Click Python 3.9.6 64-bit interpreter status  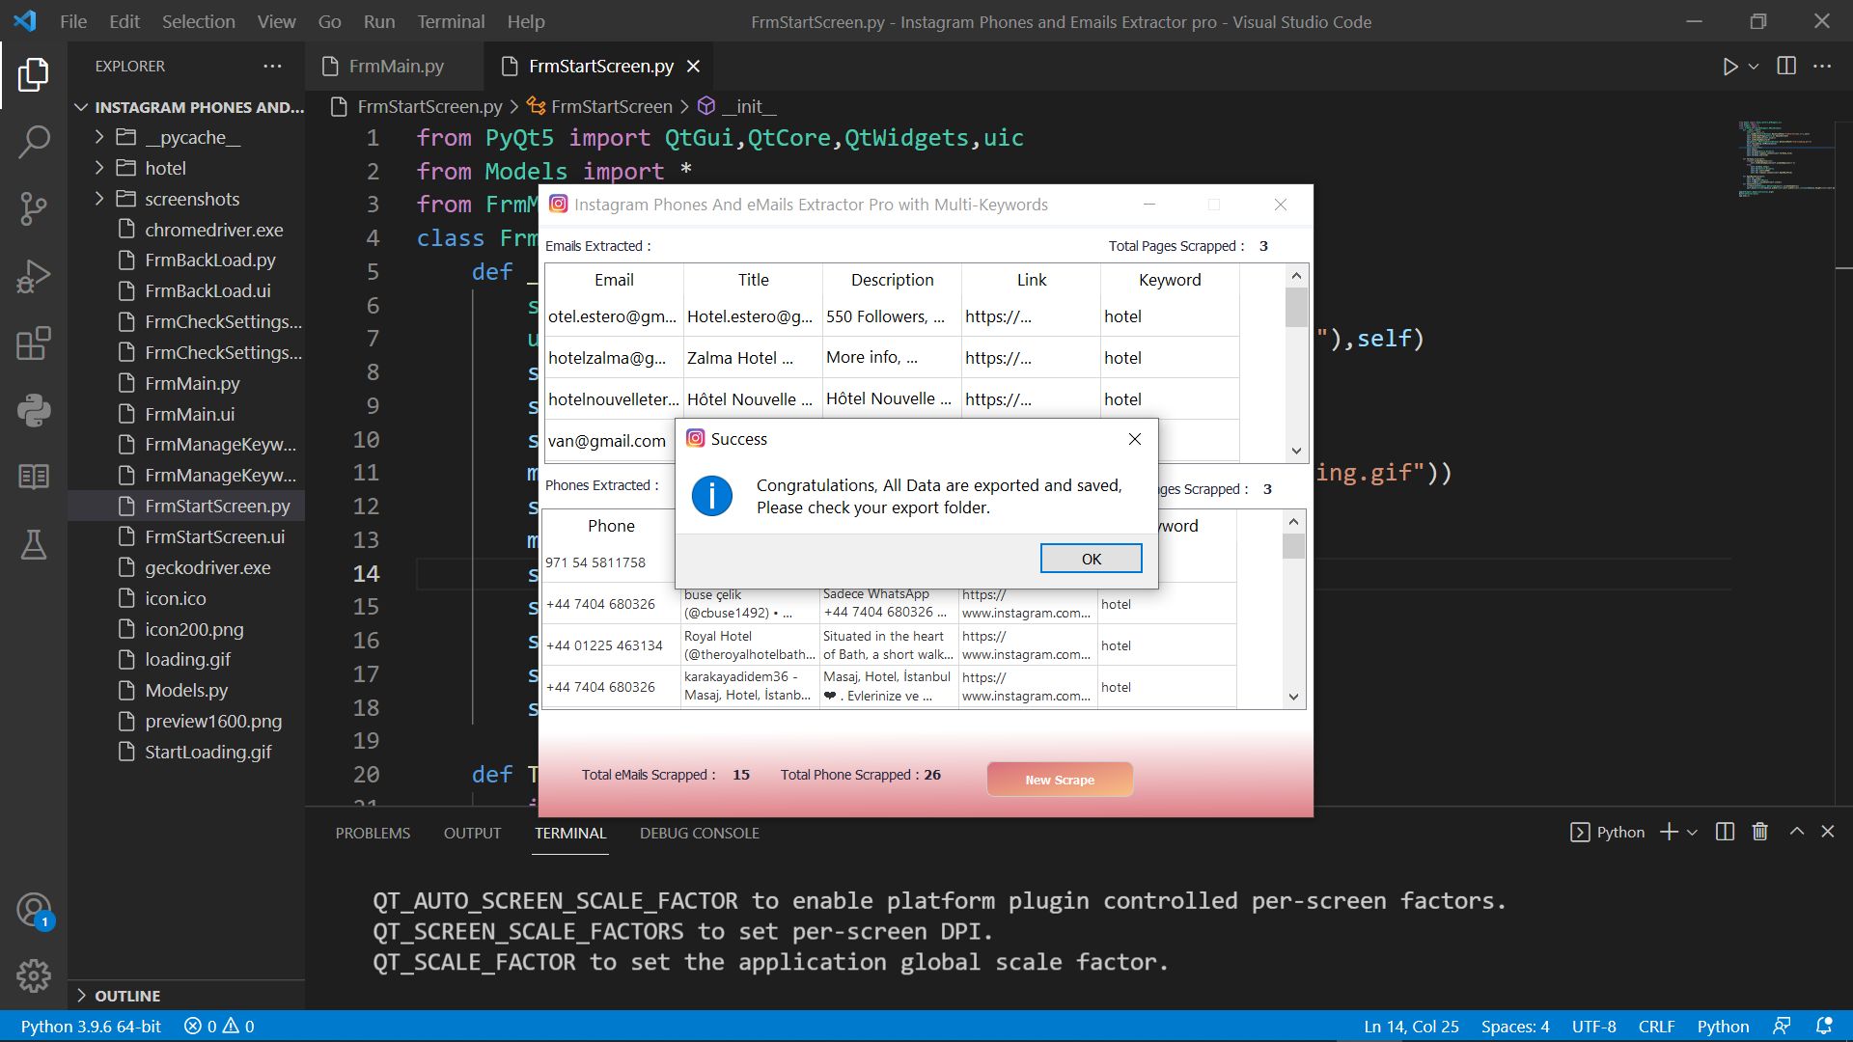(91, 1027)
